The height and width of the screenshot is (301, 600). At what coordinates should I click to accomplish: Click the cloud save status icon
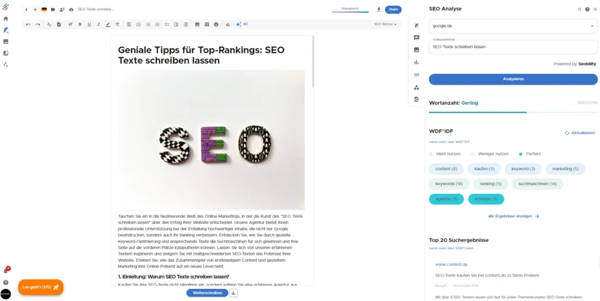click(x=71, y=9)
